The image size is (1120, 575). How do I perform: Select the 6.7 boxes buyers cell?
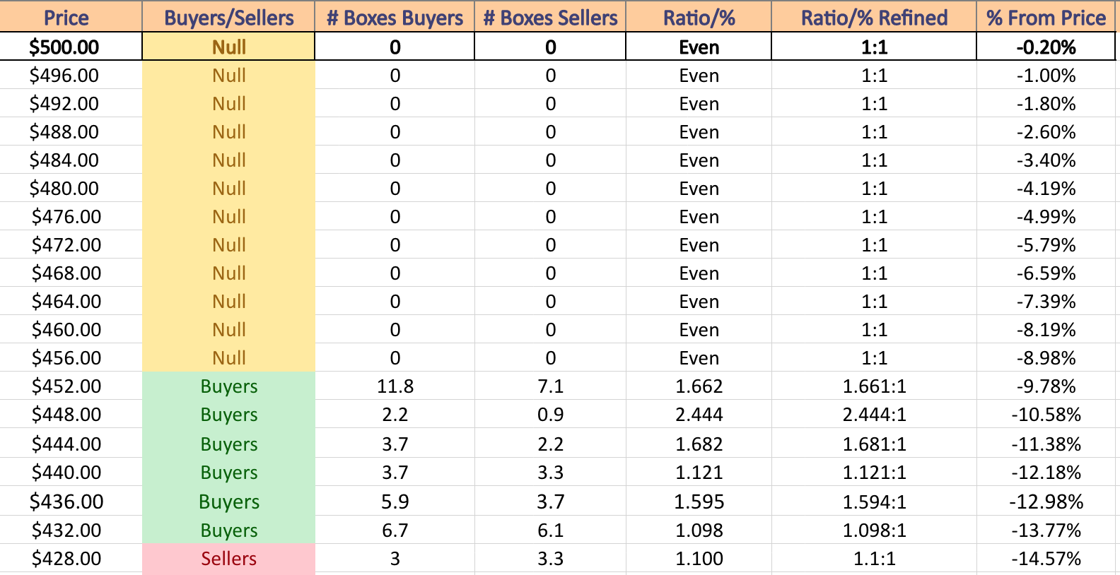(x=395, y=530)
